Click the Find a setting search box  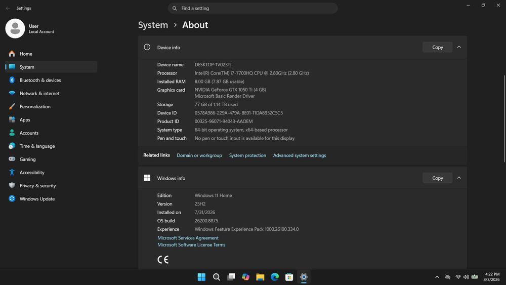pyautogui.click(x=252, y=8)
